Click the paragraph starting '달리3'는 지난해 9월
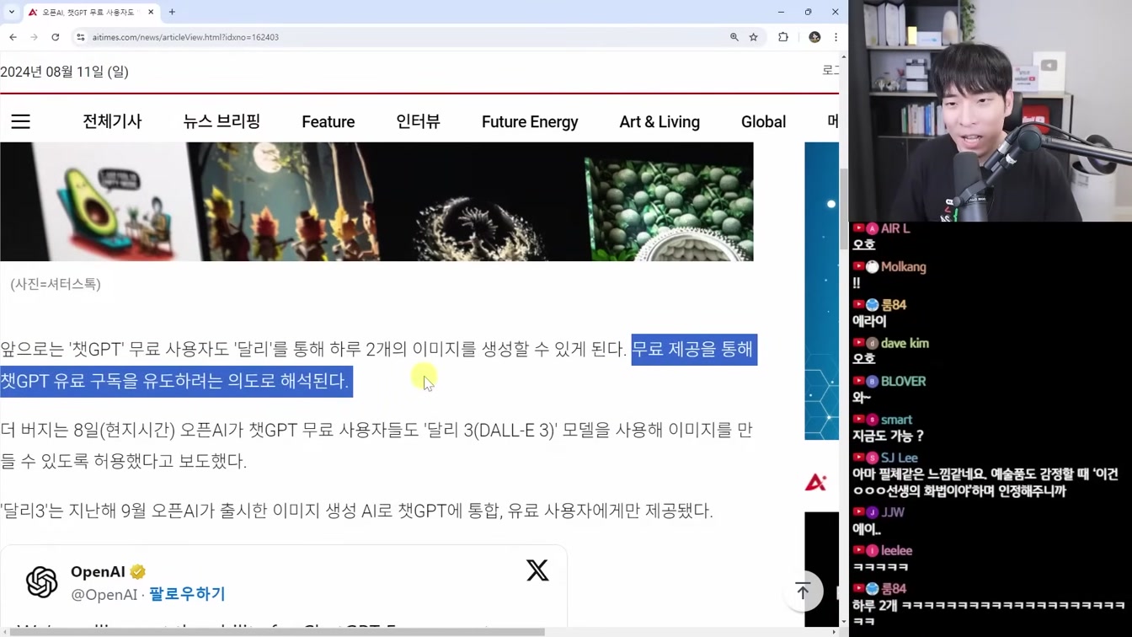 356,511
